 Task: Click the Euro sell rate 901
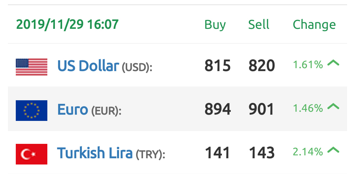(261, 109)
